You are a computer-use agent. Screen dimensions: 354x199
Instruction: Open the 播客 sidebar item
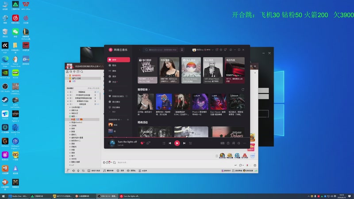[x=119, y=71]
